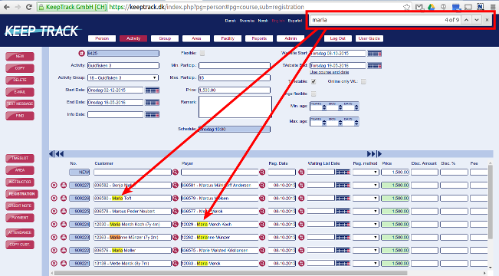This screenshot has width=499, height=276.
Task: Open the PAYMENT section in sidebar
Action: (20, 218)
